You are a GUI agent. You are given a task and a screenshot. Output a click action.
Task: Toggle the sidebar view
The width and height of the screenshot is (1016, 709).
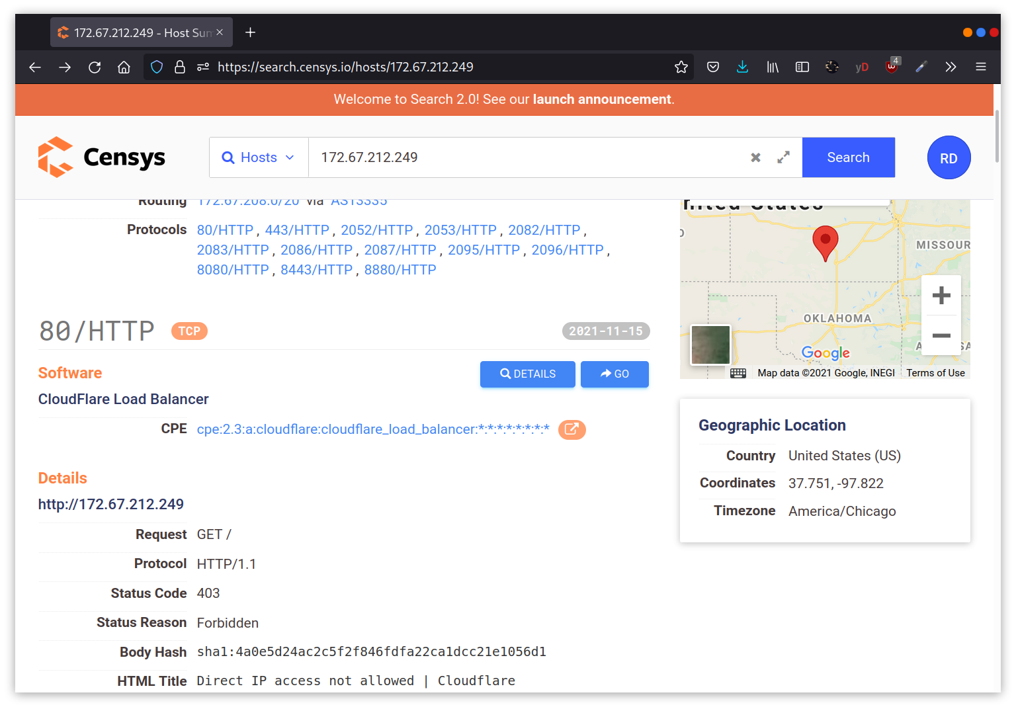coord(802,67)
